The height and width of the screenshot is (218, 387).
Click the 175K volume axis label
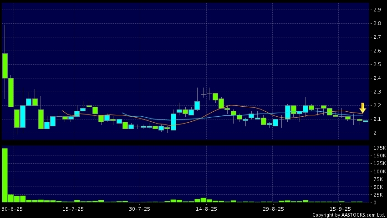tap(379, 148)
